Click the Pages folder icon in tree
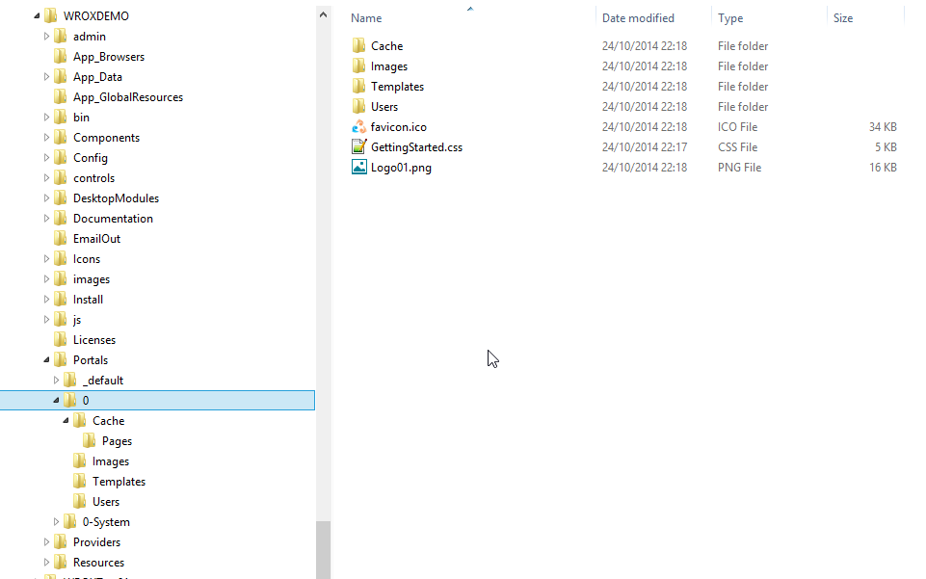This screenshot has height=579, width=926. coord(90,441)
